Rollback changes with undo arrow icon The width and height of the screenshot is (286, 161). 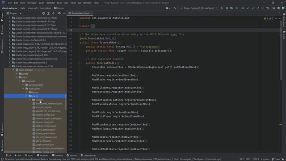click(x=268, y=8)
